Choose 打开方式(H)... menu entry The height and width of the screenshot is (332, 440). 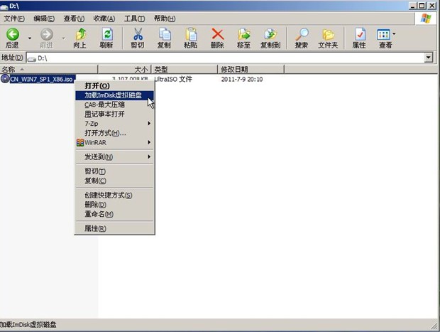coord(114,133)
